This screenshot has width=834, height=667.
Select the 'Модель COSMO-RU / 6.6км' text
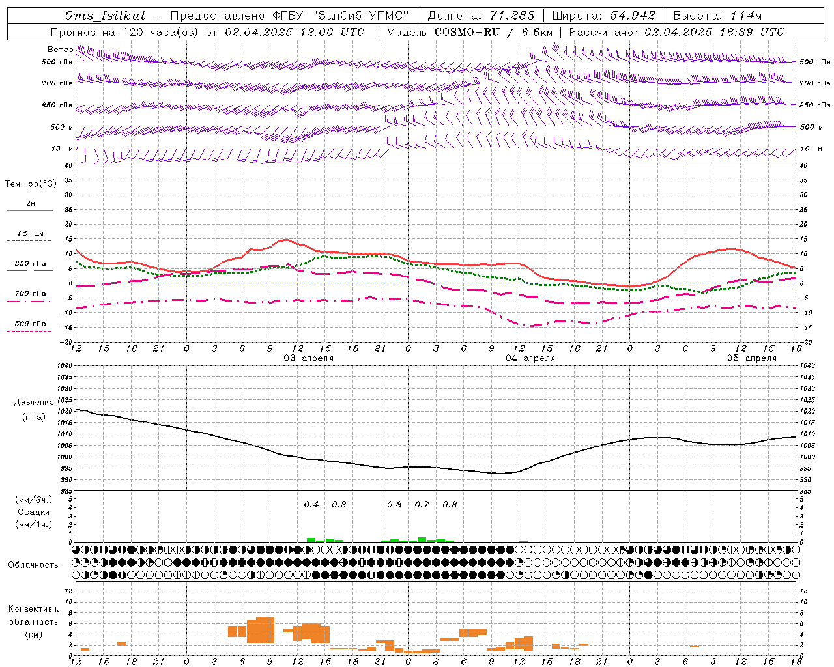pos(469,32)
